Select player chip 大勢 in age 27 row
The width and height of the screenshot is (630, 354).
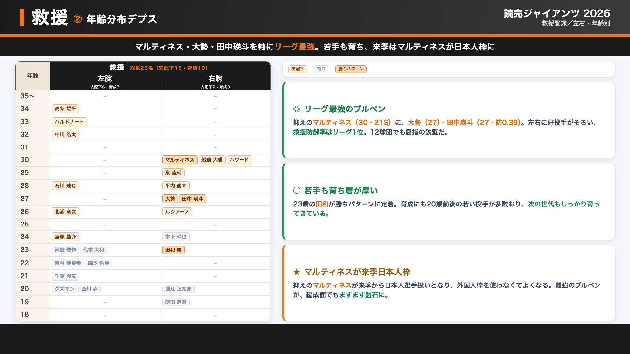[x=170, y=199]
